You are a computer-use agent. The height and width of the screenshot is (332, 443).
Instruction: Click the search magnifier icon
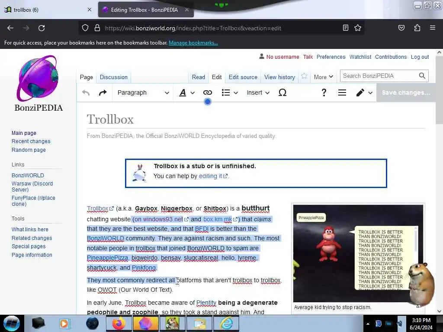pos(422,76)
